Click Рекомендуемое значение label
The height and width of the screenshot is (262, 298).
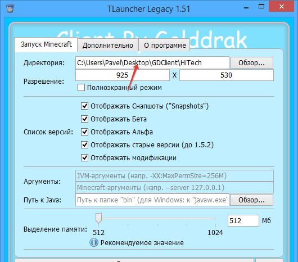[142, 243]
